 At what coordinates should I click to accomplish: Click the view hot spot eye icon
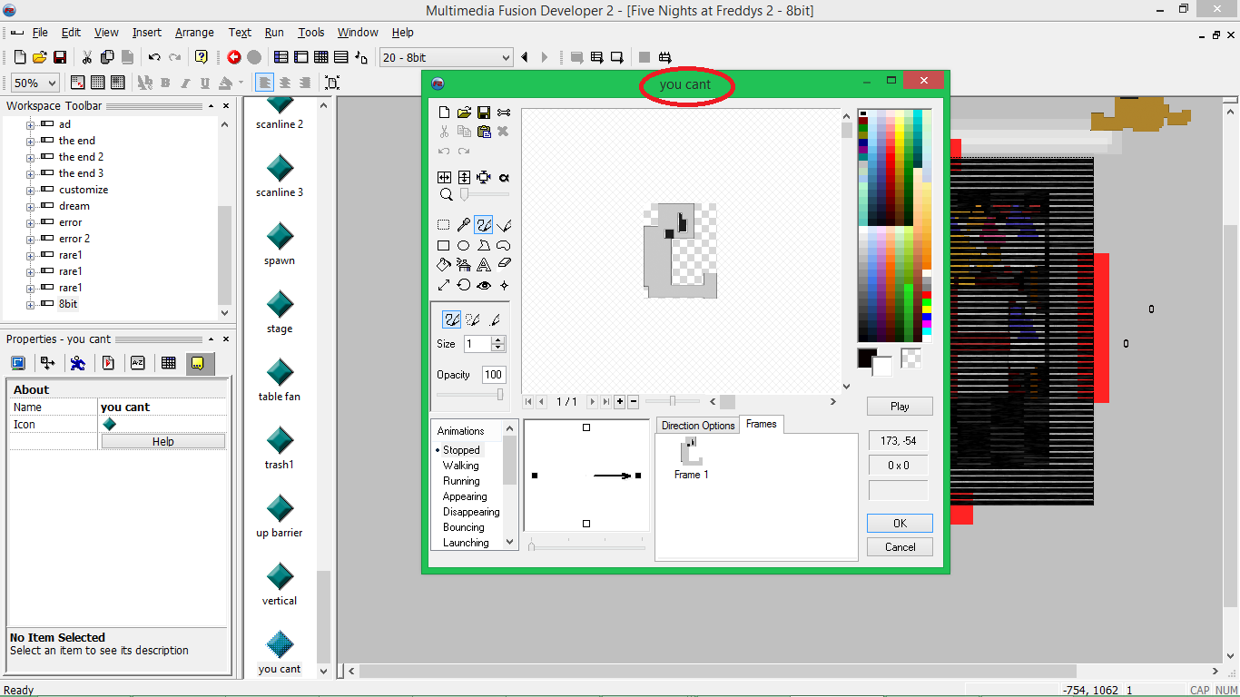[484, 285]
